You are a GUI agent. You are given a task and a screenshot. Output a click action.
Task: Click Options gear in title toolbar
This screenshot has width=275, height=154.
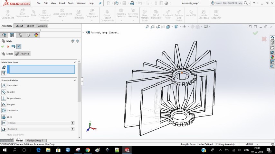[x=166, y=3]
